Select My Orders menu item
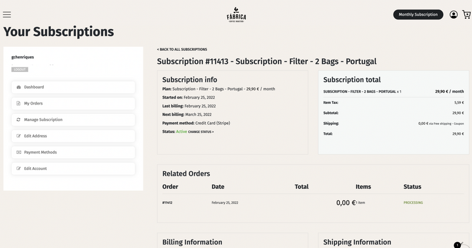Image resolution: width=472 pixels, height=248 pixels. 33,103
